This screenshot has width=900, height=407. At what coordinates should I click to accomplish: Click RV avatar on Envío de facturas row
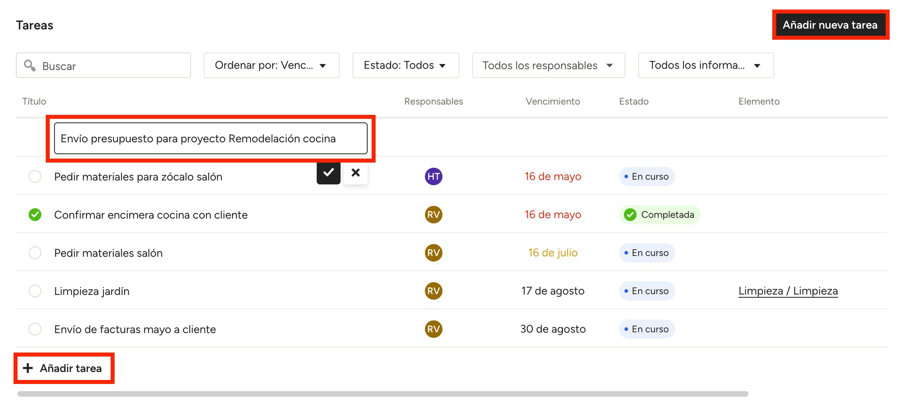[x=433, y=329]
